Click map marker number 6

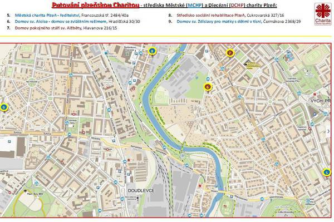(x=208, y=87)
